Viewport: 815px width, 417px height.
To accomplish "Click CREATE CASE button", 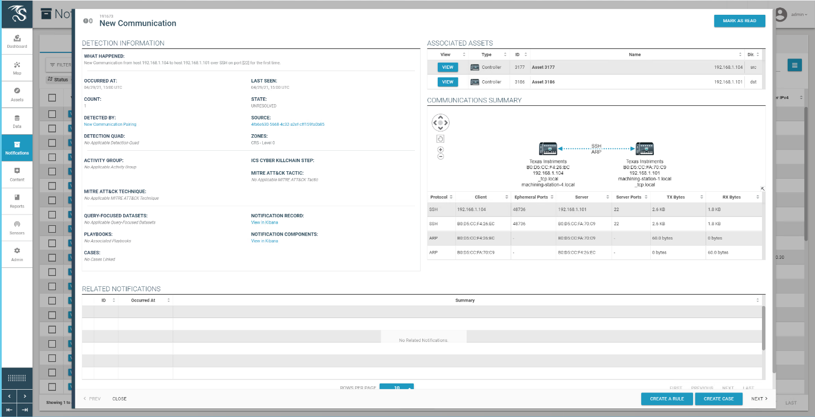I will pos(719,399).
